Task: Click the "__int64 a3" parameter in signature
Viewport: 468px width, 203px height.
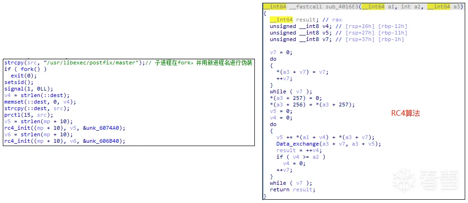Action: tap(444, 7)
